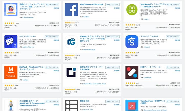
Task: Install the MailPoet plugin now
Action: click(52, 67)
